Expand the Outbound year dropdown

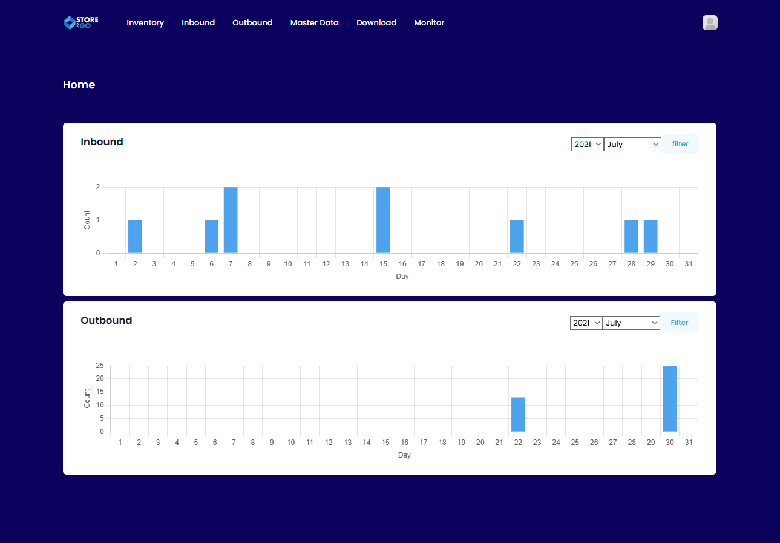tap(586, 323)
